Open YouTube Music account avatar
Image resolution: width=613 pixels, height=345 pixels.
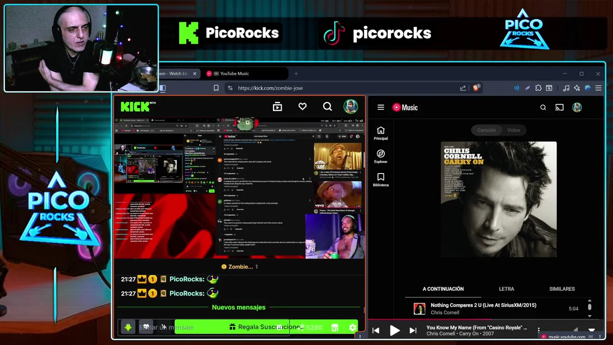coord(577,107)
